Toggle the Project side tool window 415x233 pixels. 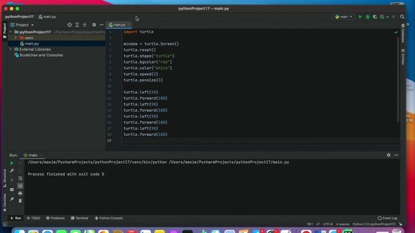5,31
